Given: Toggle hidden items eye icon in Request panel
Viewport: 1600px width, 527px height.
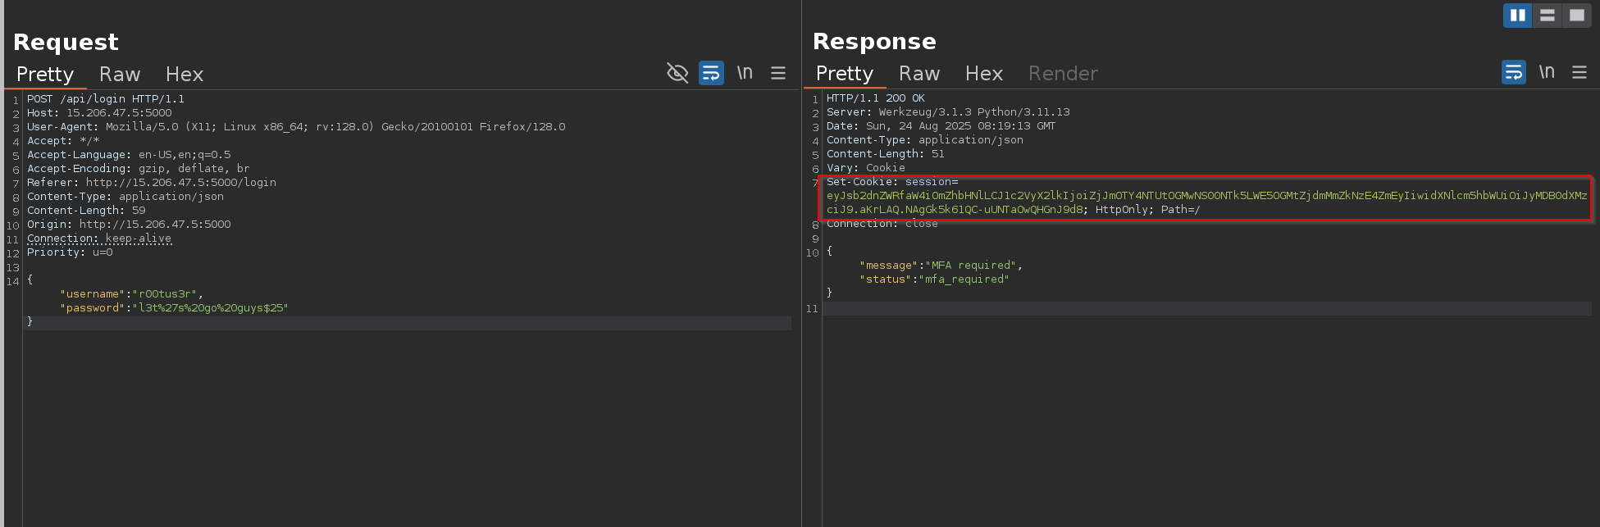Looking at the screenshot, I should click(x=677, y=73).
